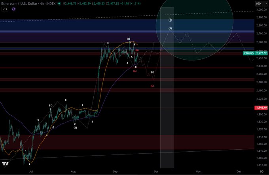Click the Dec label on the time axis
The image size is (269, 175).
(x=239, y=171)
